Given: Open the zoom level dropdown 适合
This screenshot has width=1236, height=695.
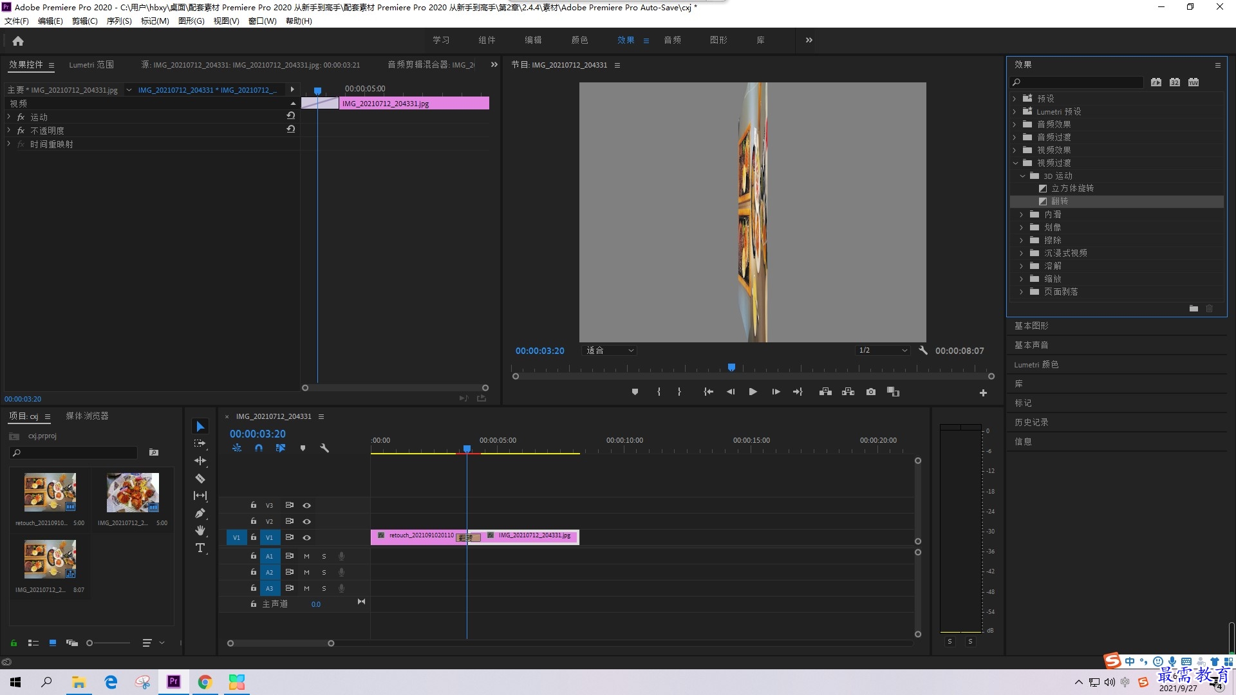Looking at the screenshot, I should [609, 351].
